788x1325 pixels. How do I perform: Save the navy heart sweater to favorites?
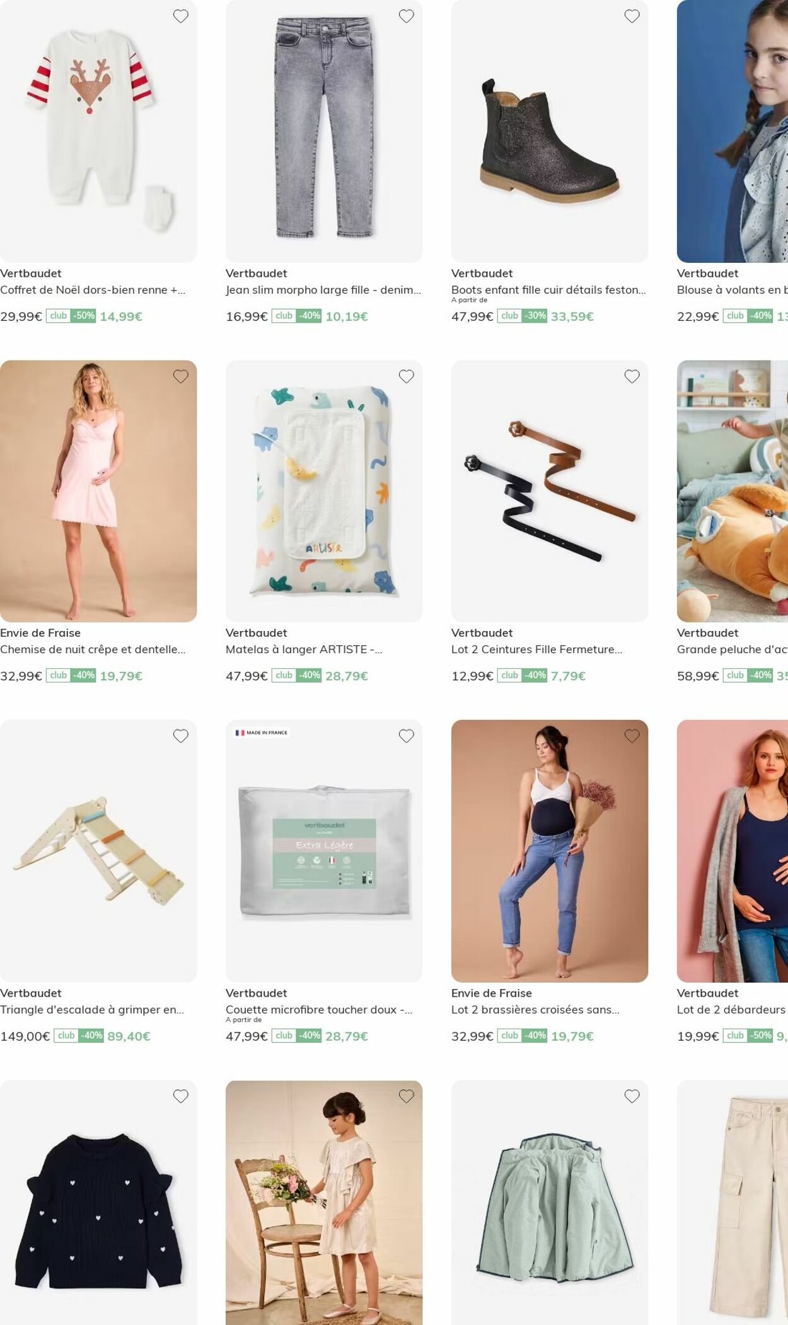point(181,1096)
